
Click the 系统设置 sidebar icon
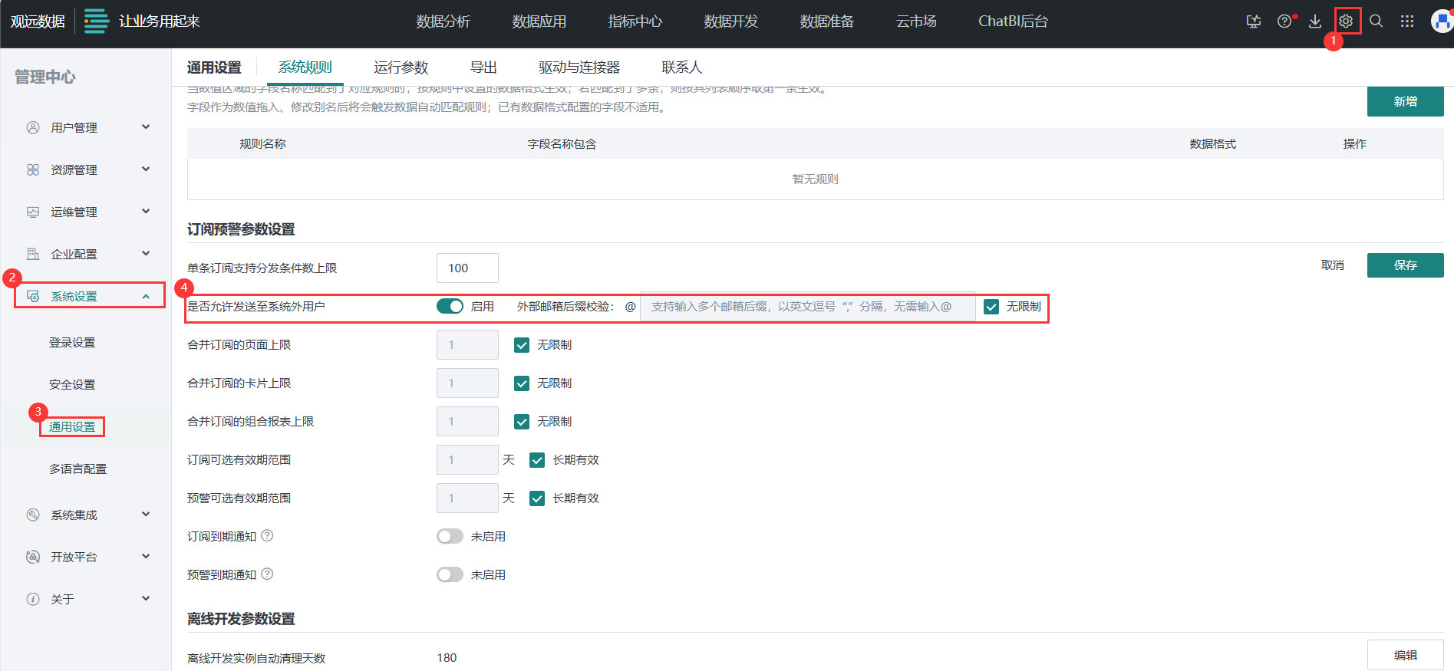33,296
